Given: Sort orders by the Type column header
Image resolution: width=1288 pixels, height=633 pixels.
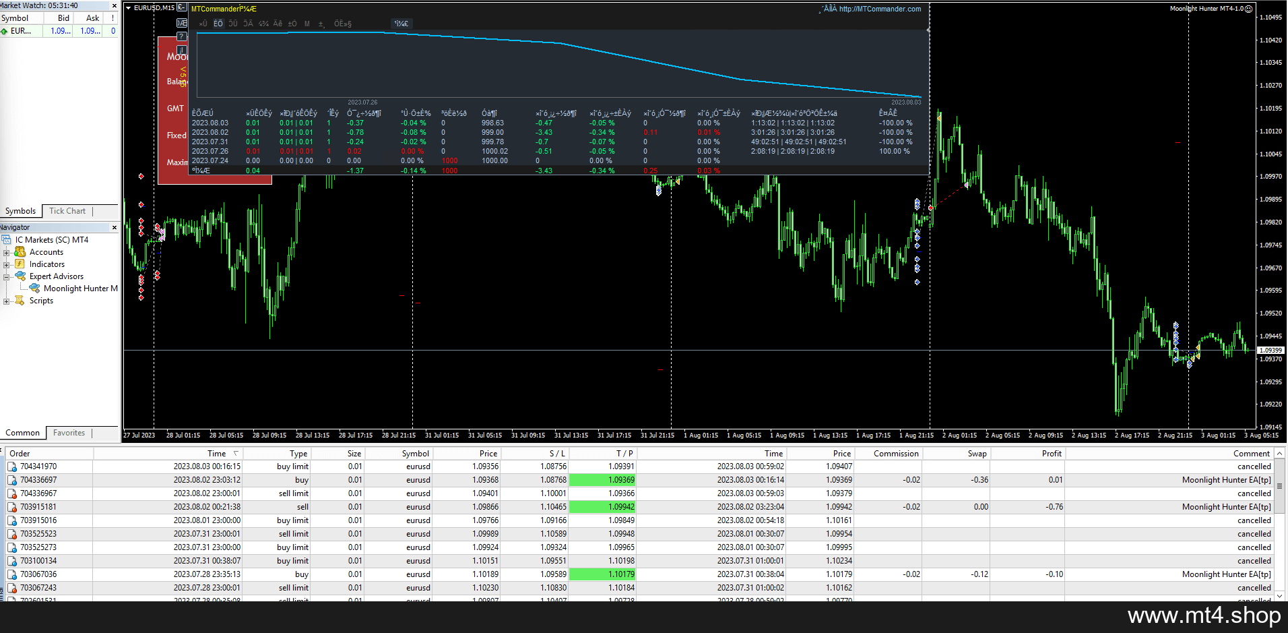Looking at the screenshot, I should 277,454.
